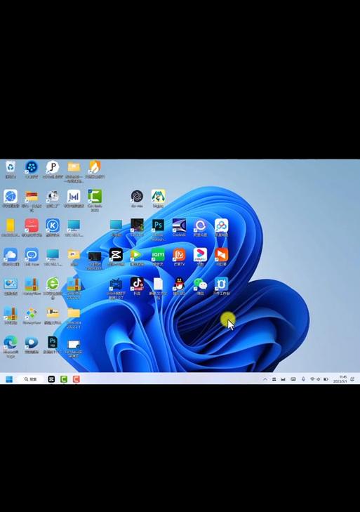This screenshot has width=360, height=512.
Task: Open the Tencent Video desktop icon
Action: (137, 255)
